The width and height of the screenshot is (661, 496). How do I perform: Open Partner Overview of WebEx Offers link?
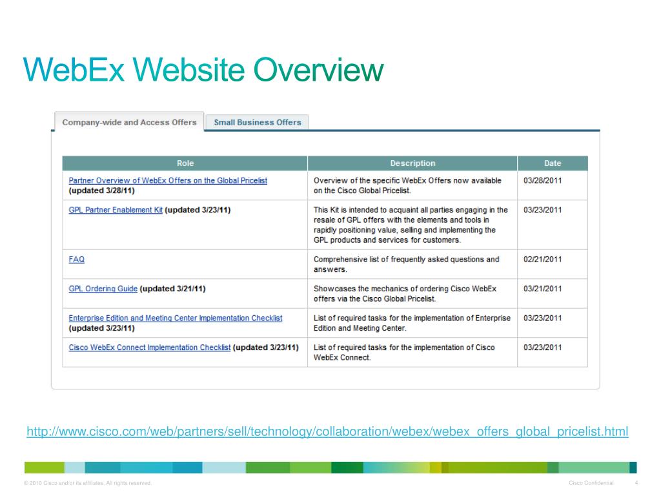[x=168, y=181]
